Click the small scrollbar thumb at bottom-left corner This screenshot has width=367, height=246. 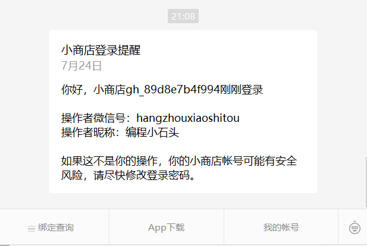click(5, 245)
